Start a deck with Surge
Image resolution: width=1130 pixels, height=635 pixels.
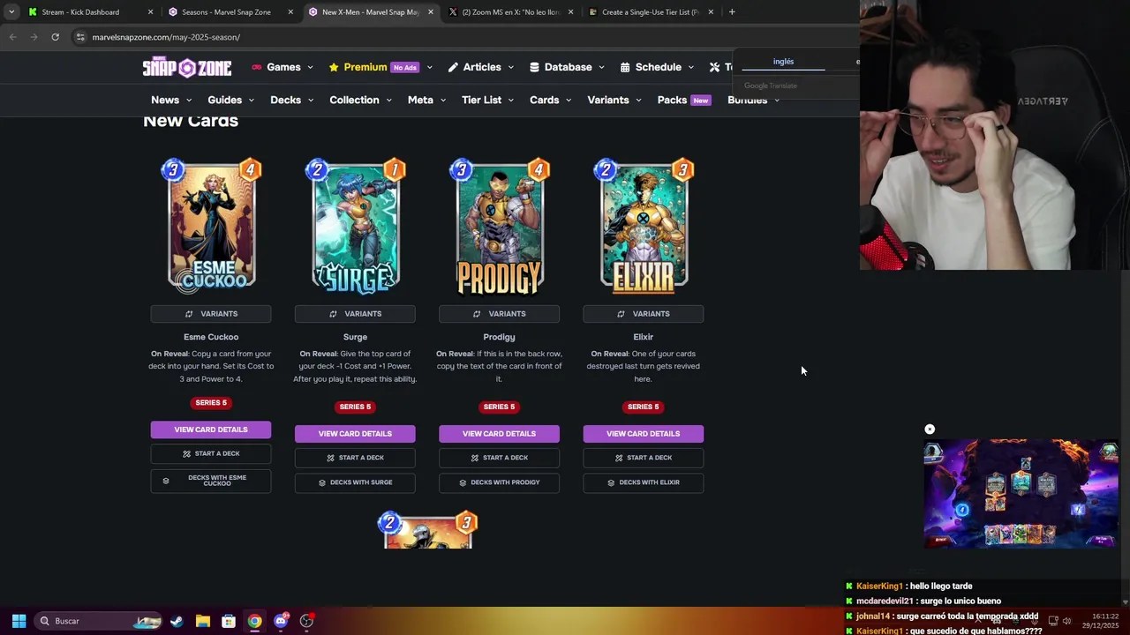click(x=355, y=458)
